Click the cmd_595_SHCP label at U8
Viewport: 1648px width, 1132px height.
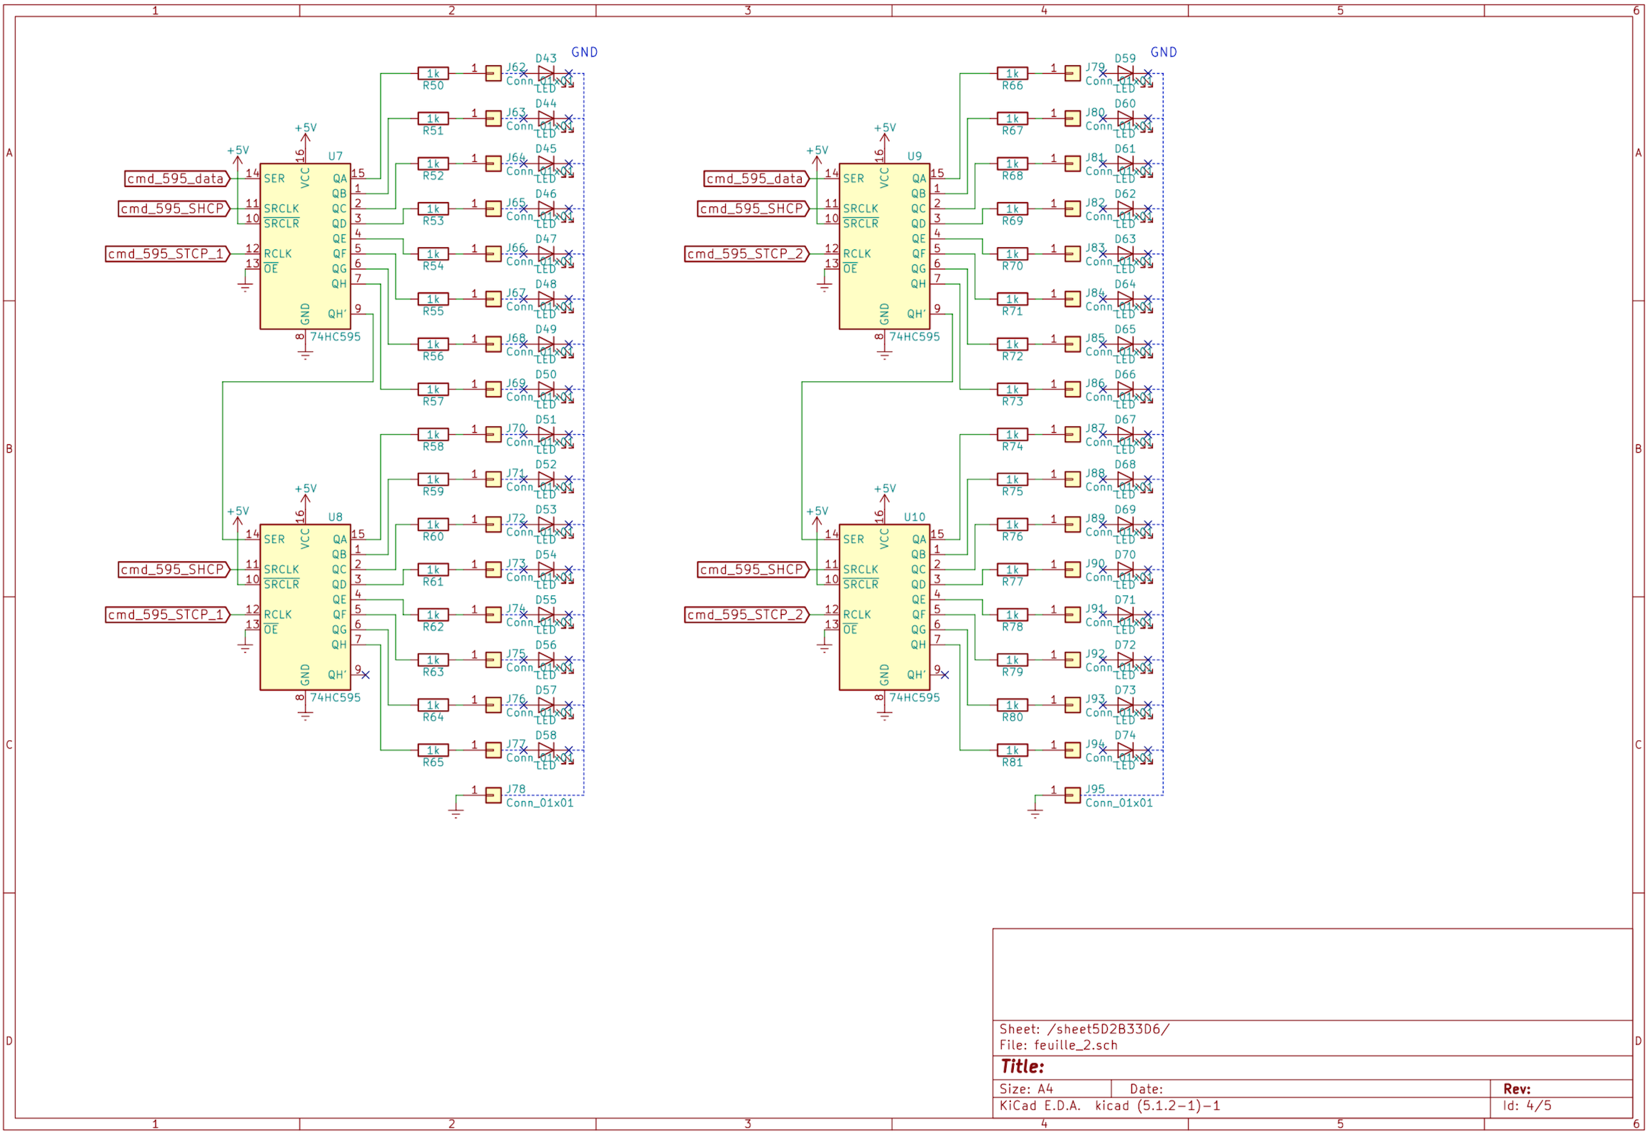(173, 569)
